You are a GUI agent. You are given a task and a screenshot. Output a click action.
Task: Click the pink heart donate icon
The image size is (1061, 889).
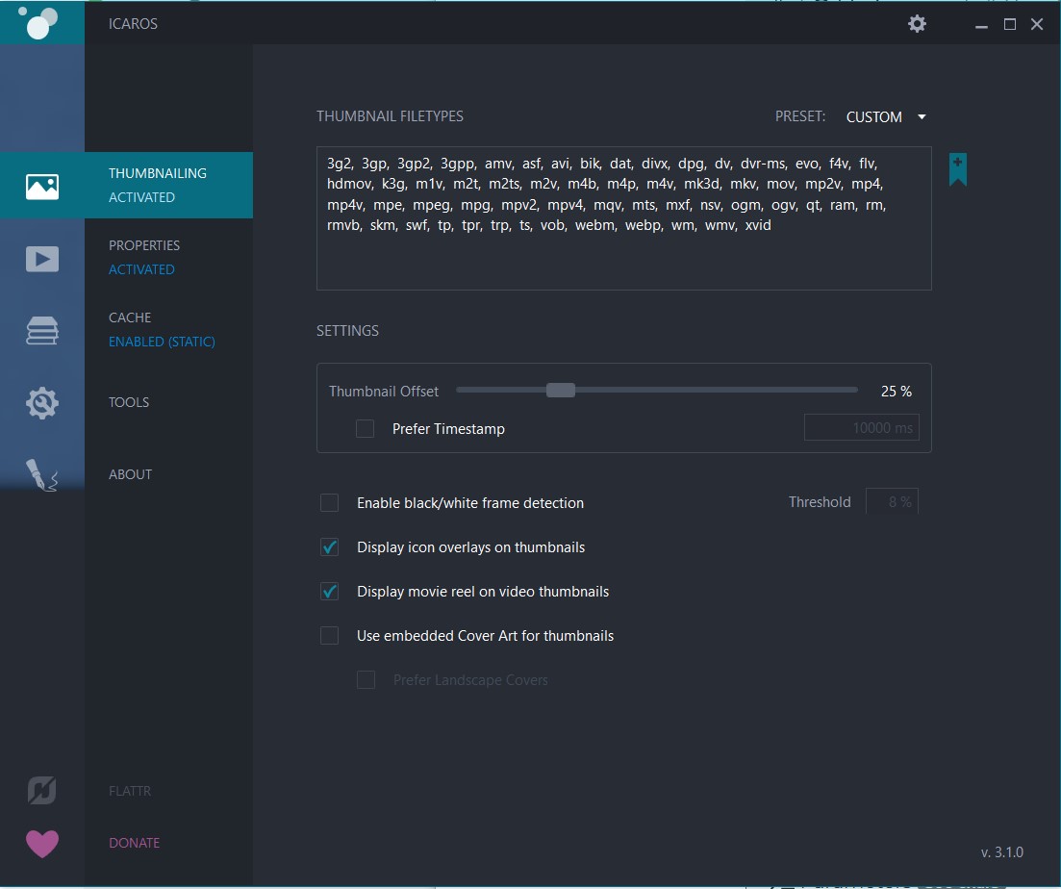tap(42, 844)
